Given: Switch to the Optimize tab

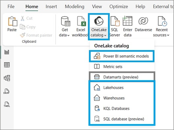Looking at the screenshot, I should click(119, 7).
